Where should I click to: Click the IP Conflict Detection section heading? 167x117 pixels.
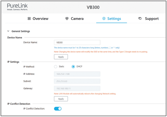point(19,104)
